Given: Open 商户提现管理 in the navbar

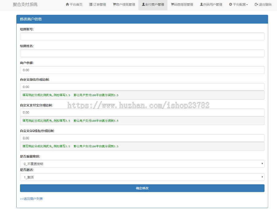Looking at the screenshot, I should 124,5.
